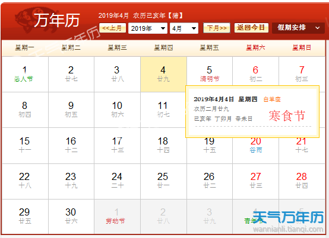Click the 农历二月廿九 text in popup
The width and height of the screenshot is (329, 238).
click(211, 109)
